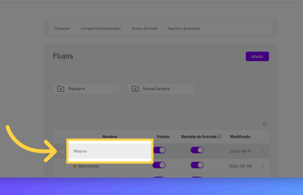Viewport: 303px width, 195px height.
Task: Open the Bienvenida flow
Action: [x=88, y=166]
